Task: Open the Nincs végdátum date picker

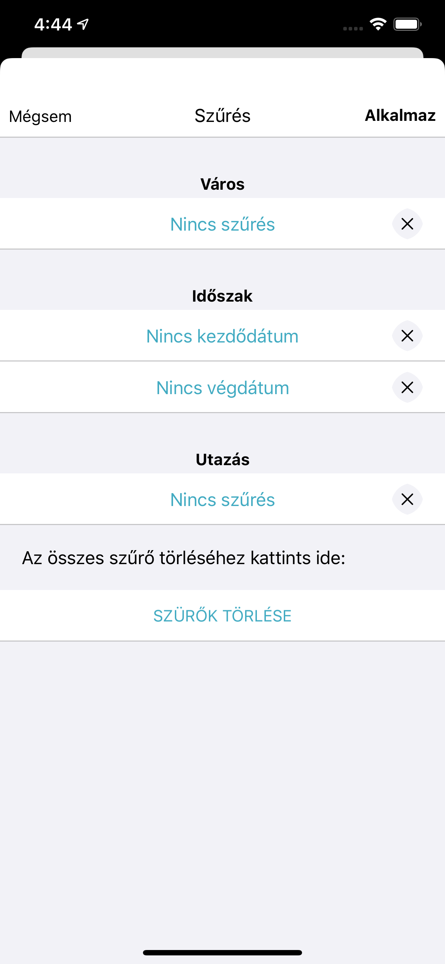Action: click(222, 388)
